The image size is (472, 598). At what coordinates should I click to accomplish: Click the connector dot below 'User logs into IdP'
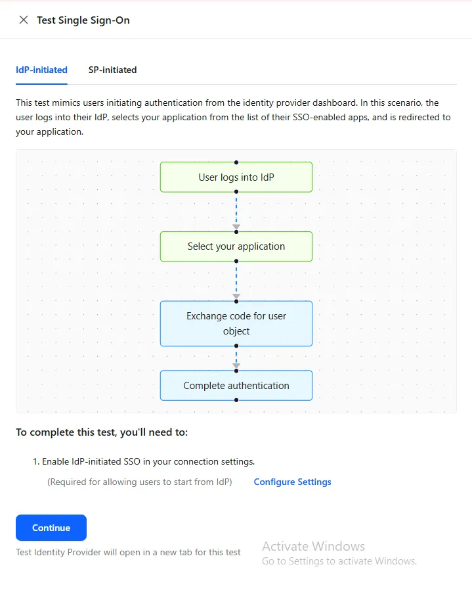click(x=236, y=193)
